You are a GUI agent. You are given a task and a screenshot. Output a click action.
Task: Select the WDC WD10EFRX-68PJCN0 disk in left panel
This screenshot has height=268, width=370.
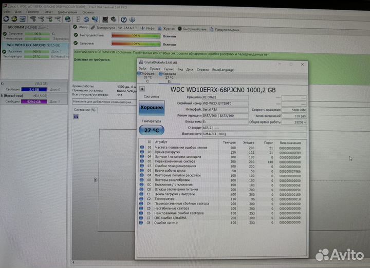35,50
